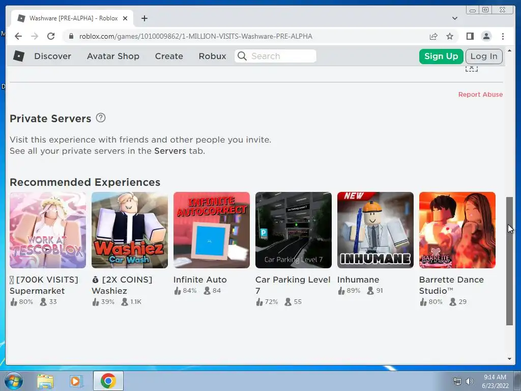Click the magnifier icon in Roblox search
This screenshot has height=391, width=521.
click(242, 56)
